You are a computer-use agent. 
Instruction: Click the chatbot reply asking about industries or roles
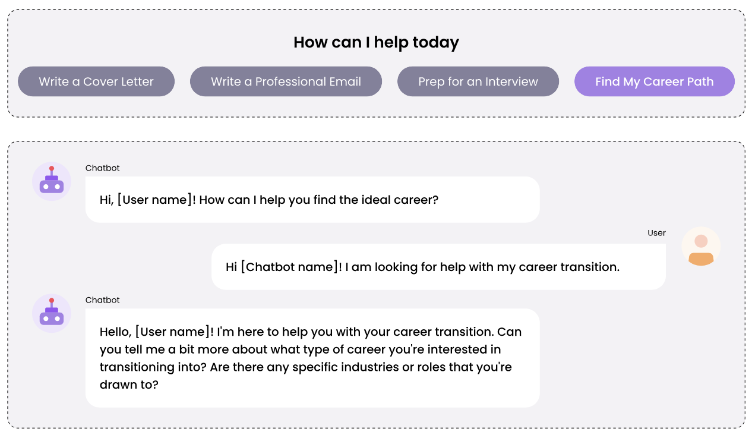tap(312, 358)
